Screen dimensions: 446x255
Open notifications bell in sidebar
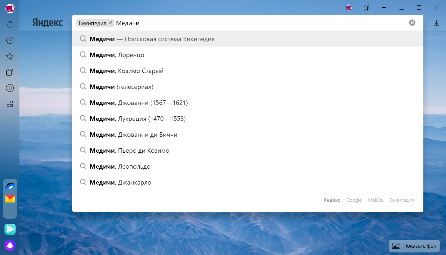[x=10, y=24]
